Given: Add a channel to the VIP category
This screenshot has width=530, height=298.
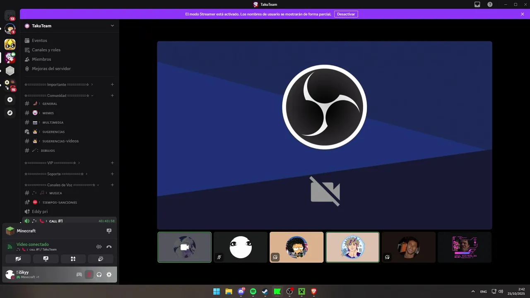Looking at the screenshot, I should point(112,163).
